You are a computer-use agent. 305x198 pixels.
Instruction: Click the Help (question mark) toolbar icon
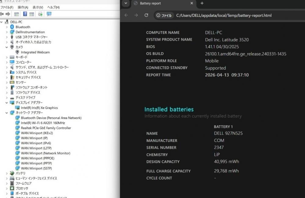pyautogui.click(x=25, y=14)
